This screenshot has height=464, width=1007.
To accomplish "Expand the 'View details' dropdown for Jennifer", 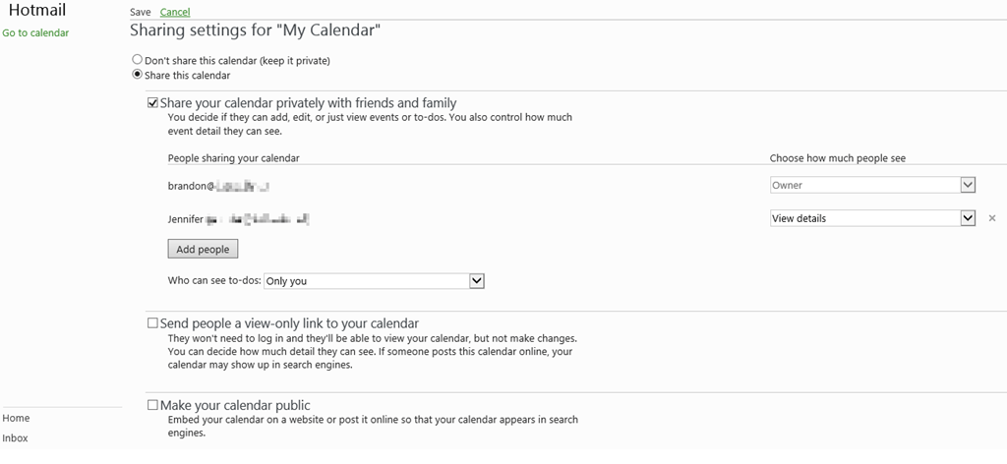I will pyautogui.click(x=863, y=218).
